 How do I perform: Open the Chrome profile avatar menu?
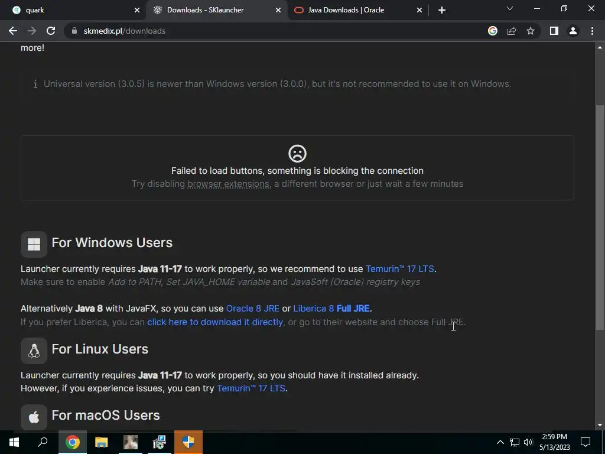tap(573, 31)
